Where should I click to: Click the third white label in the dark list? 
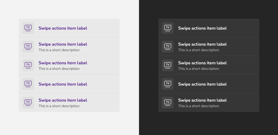[x=203, y=63]
